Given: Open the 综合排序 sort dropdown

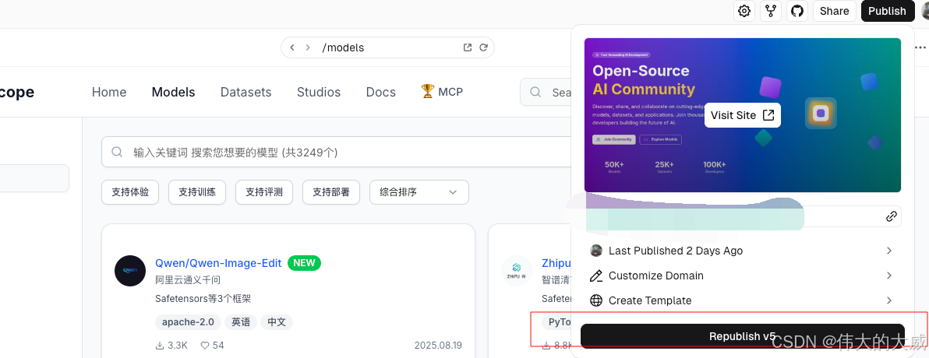Looking at the screenshot, I should pyautogui.click(x=419, y=192).
